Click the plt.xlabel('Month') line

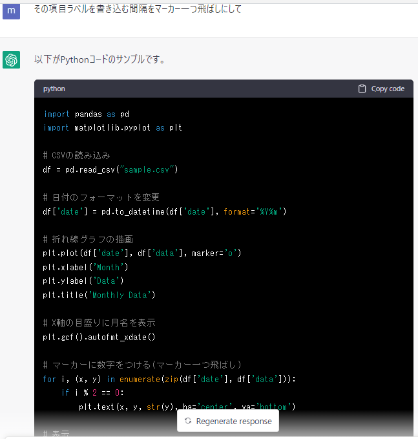coord(85,267)
